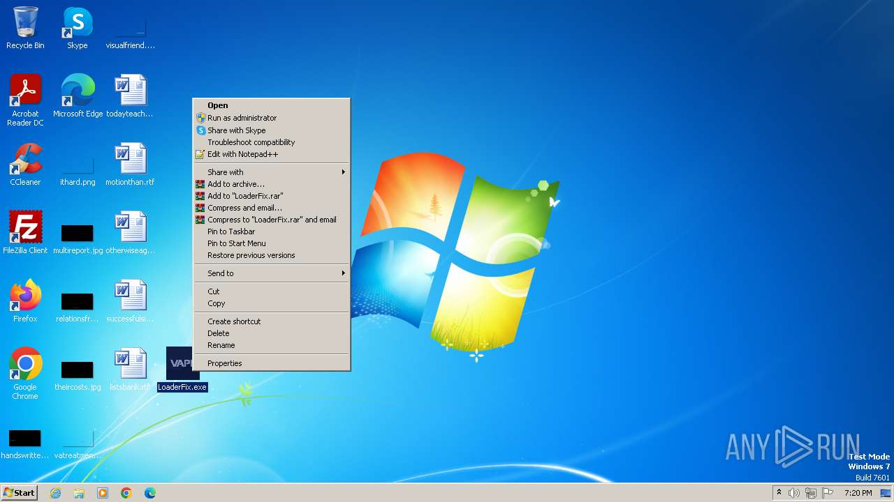The height and width of the screenshot is (502, 894).
Task: Launch Windows Media Player from taskbar
Action: 103,493
